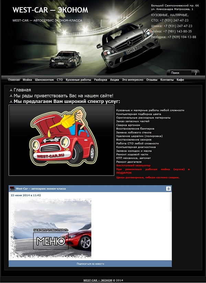Click Сварка аргоном list line

[x=128, y=125]
